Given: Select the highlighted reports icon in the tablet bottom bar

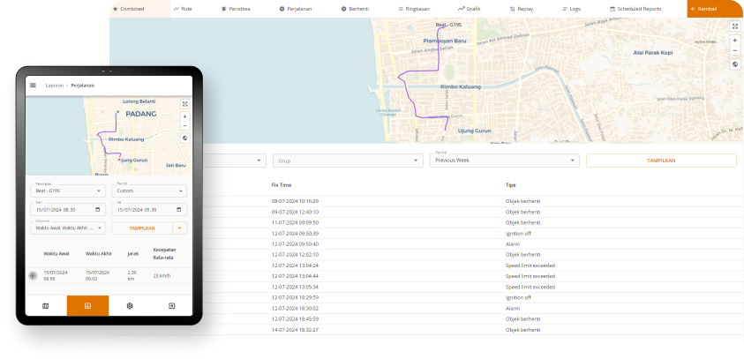Looking at the screenshot, I should [87, 305].
